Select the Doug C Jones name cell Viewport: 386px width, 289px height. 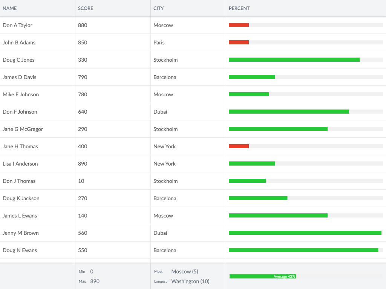(37, 60)
